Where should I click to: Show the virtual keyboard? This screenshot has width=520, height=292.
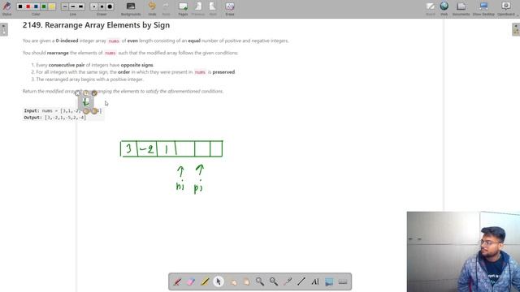tap(343, 281)
